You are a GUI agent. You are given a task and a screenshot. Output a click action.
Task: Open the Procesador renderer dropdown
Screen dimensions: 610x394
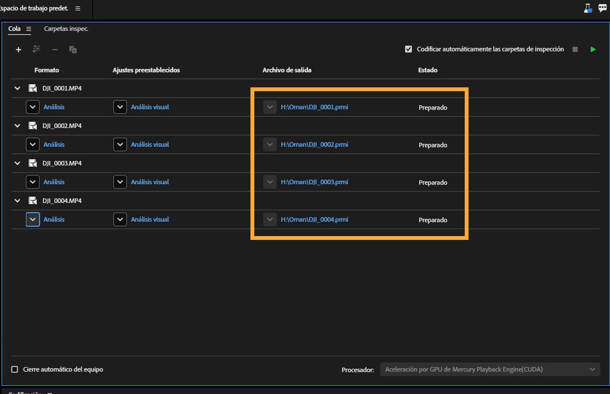click(490, 369)
